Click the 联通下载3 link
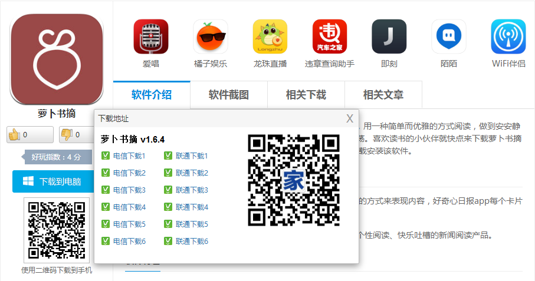The image size is (535, 281). [x=192, y=190]
